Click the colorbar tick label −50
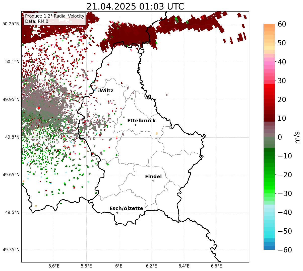Viewport: 303px width, 271px height. (x=285, y=231)
